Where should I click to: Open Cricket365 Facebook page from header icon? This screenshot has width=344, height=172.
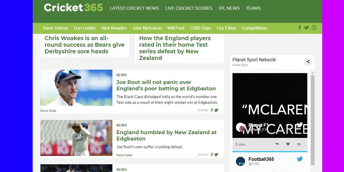click(x=300, y=28)
